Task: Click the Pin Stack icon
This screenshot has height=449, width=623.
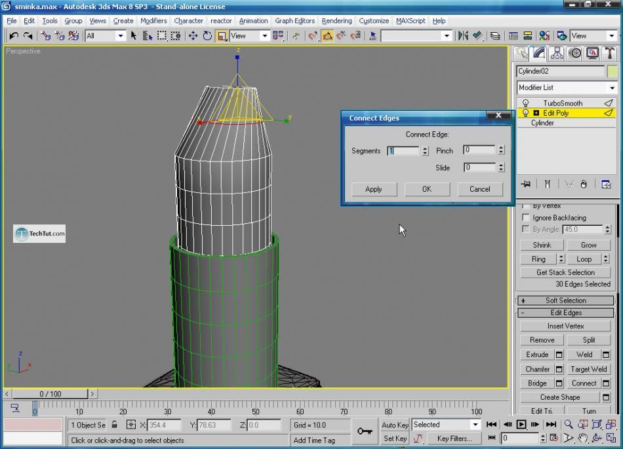Action: coord(526,184)
